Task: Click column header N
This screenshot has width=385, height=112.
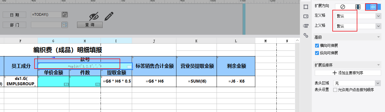Action: [286, 41]
